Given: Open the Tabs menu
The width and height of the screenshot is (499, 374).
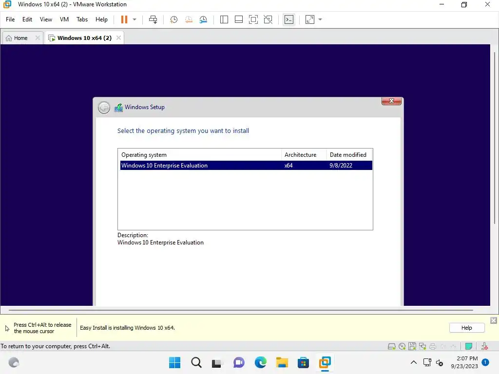Looking at the screenshot, I should click(x=82, y=19).
